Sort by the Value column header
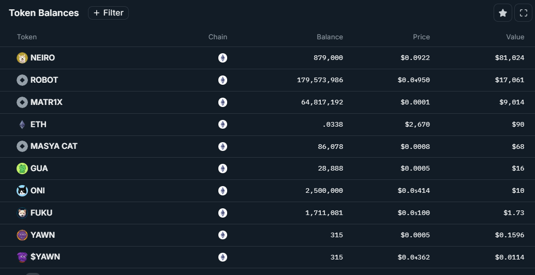The width and height of the screenshot is (535, 275). click(515, 37)
